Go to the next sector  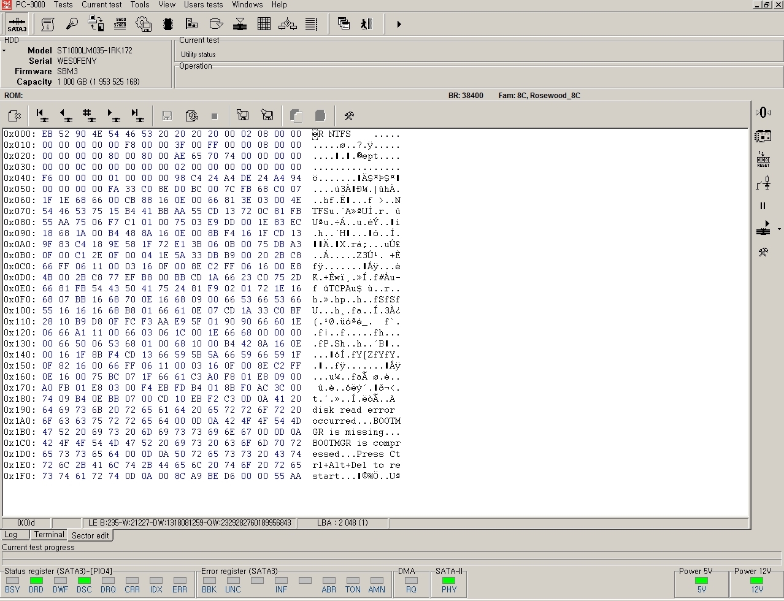113,115
